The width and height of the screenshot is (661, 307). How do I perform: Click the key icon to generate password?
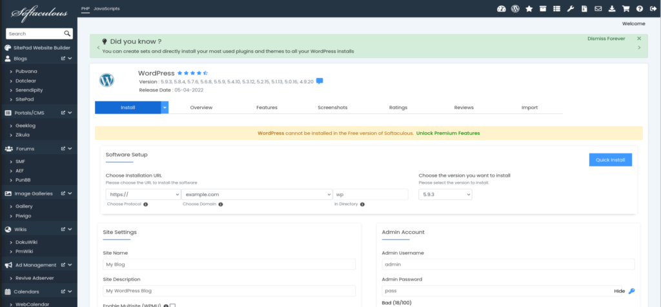[x=631, y=292]
